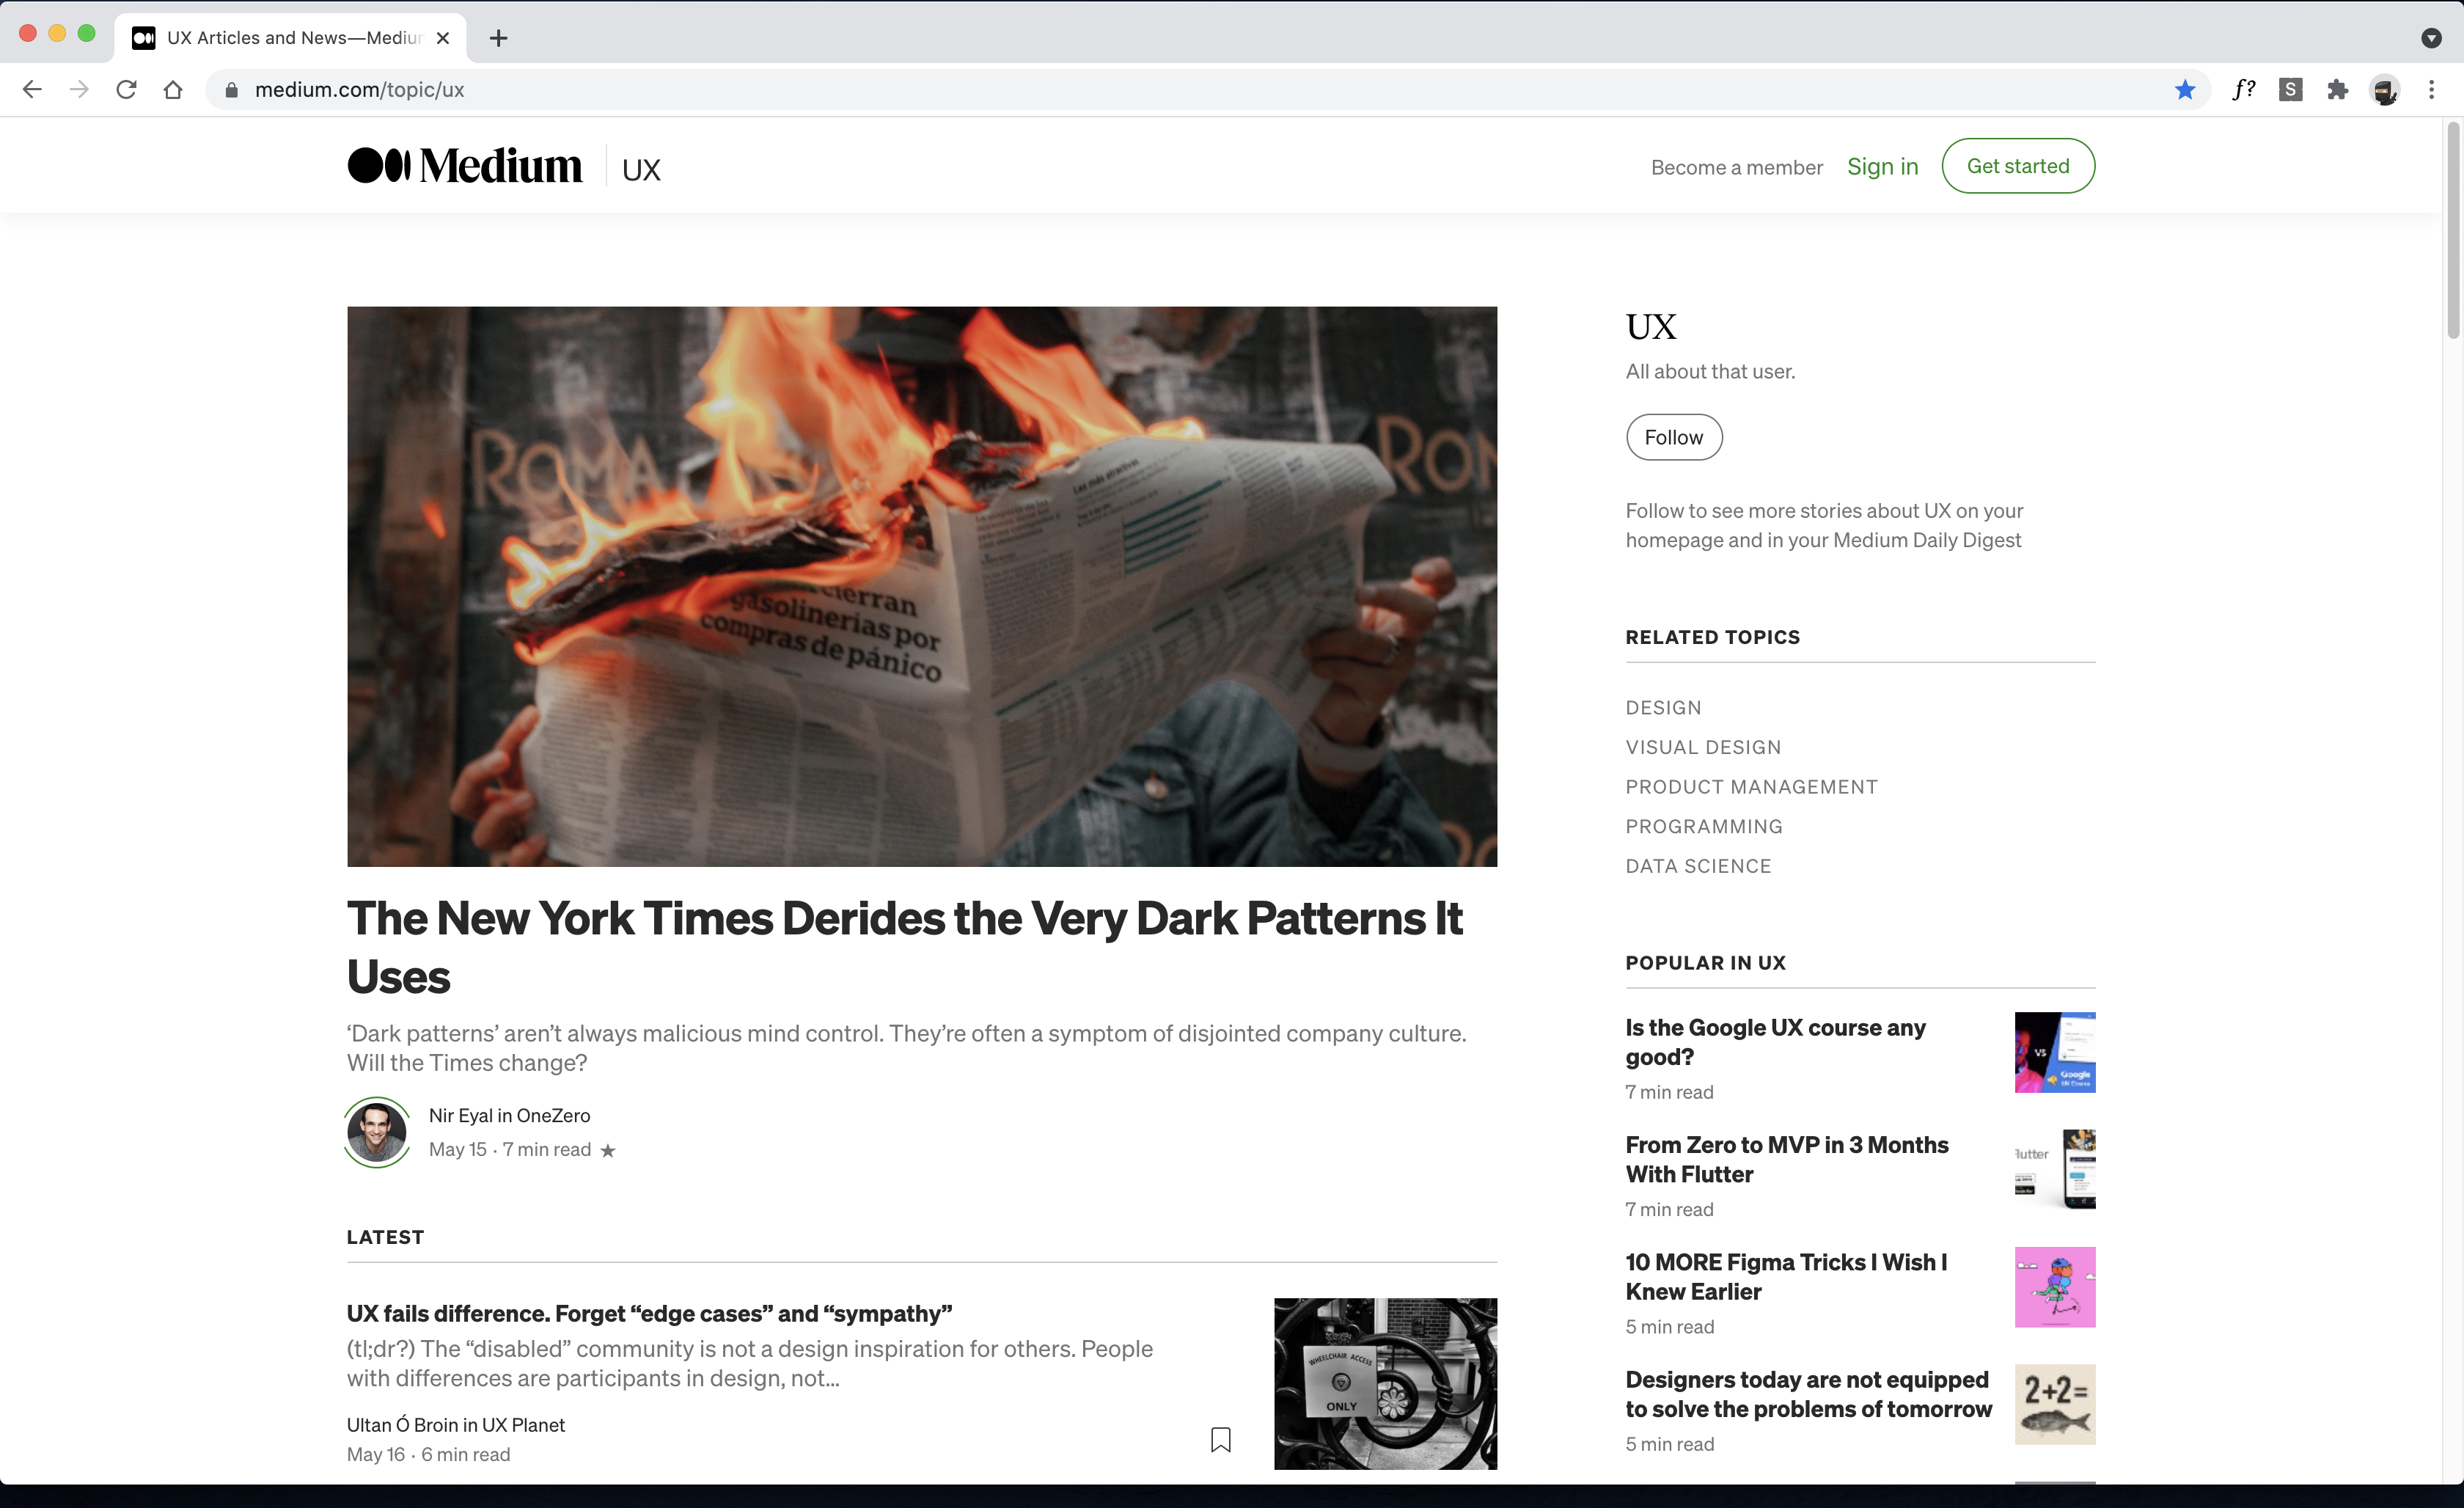Open Is the Google UX course any good
Image resolution: width=2464 pixels, height=1508 pixels.
coord(1776,1042)
